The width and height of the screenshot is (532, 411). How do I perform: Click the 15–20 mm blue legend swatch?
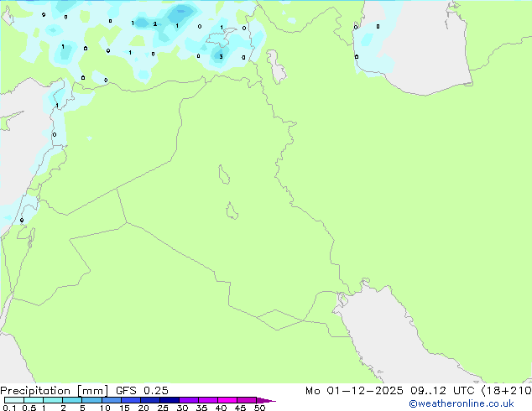tap(131, 400)
